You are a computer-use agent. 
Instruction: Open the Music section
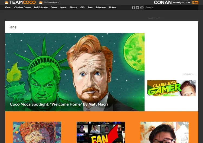pyautogui.click(x=63, y=8)
